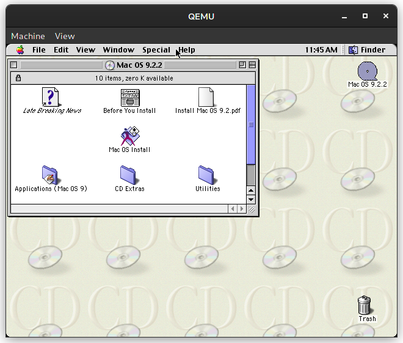Click the close box of Mac OS 9.2.2 window

[x=14, y=65]
